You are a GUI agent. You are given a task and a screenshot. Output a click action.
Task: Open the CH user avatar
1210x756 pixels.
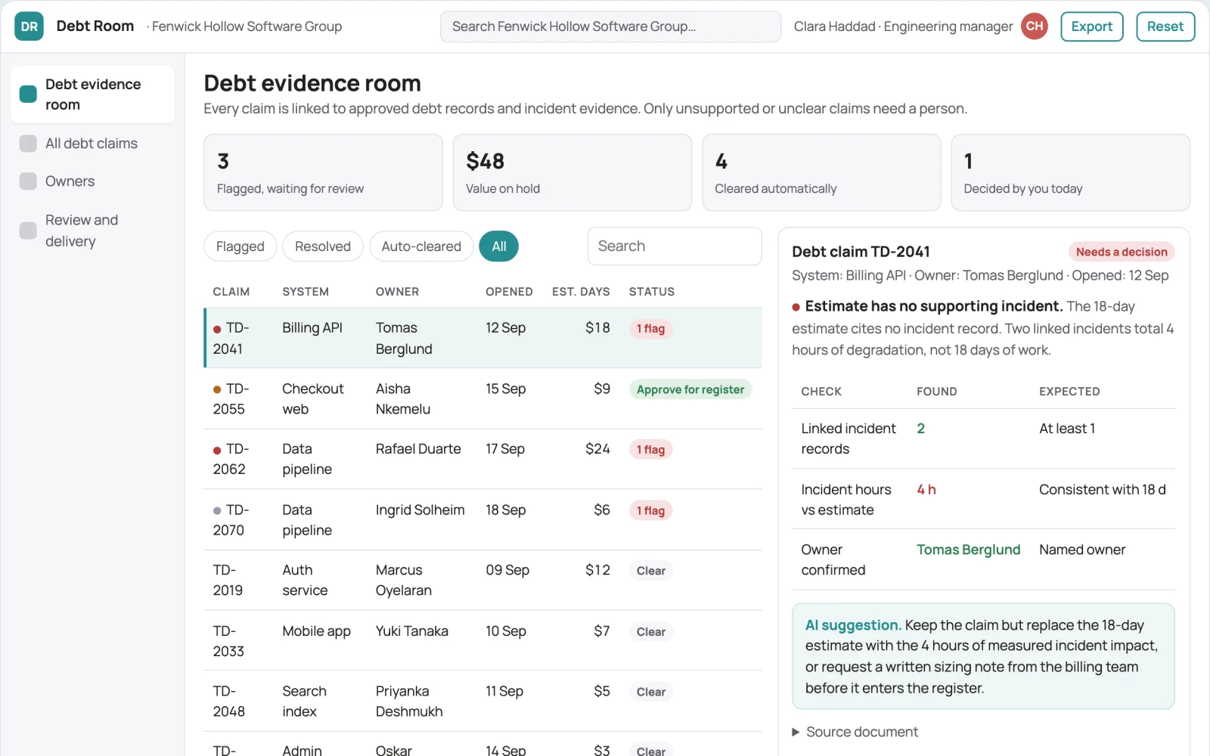tap(1035, 26)
